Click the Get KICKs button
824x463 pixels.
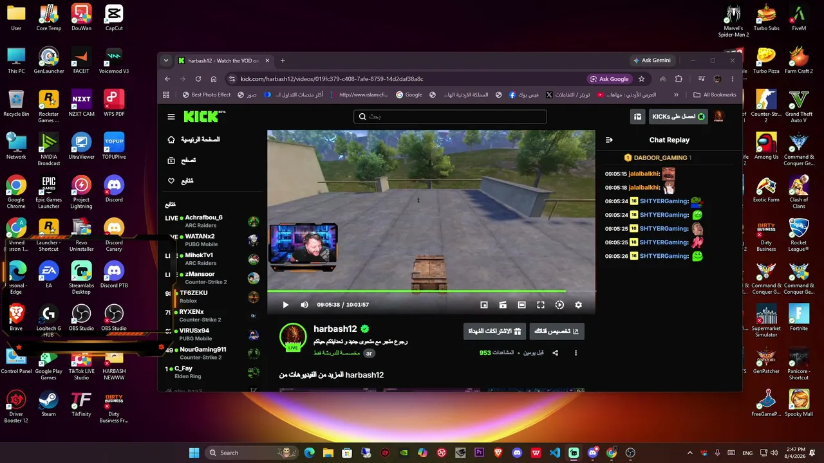click(679, 116)
